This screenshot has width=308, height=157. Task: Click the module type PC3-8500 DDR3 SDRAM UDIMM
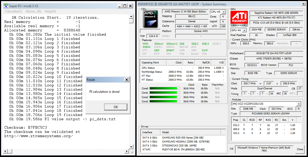pos(271,114)
